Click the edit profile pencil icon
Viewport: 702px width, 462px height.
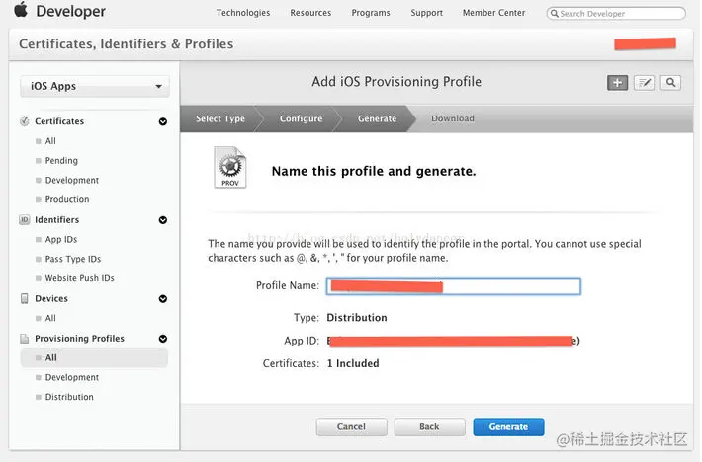coord(645,83)
